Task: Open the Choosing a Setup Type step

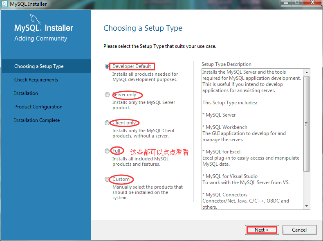Action: (46, 66)
